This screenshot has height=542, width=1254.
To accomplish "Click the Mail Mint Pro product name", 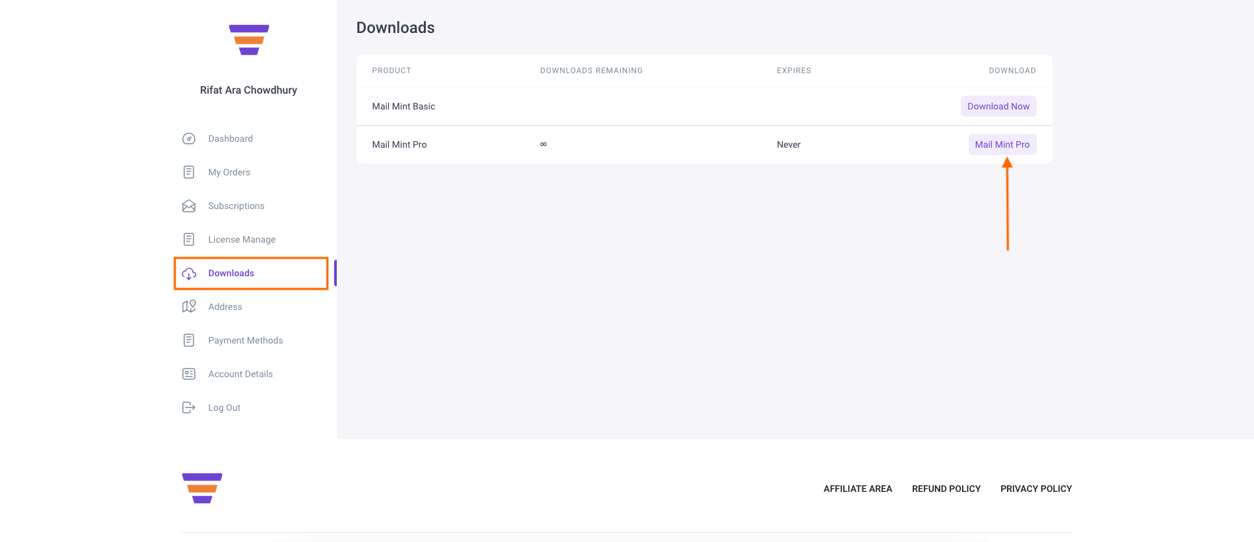I will 400,144.
